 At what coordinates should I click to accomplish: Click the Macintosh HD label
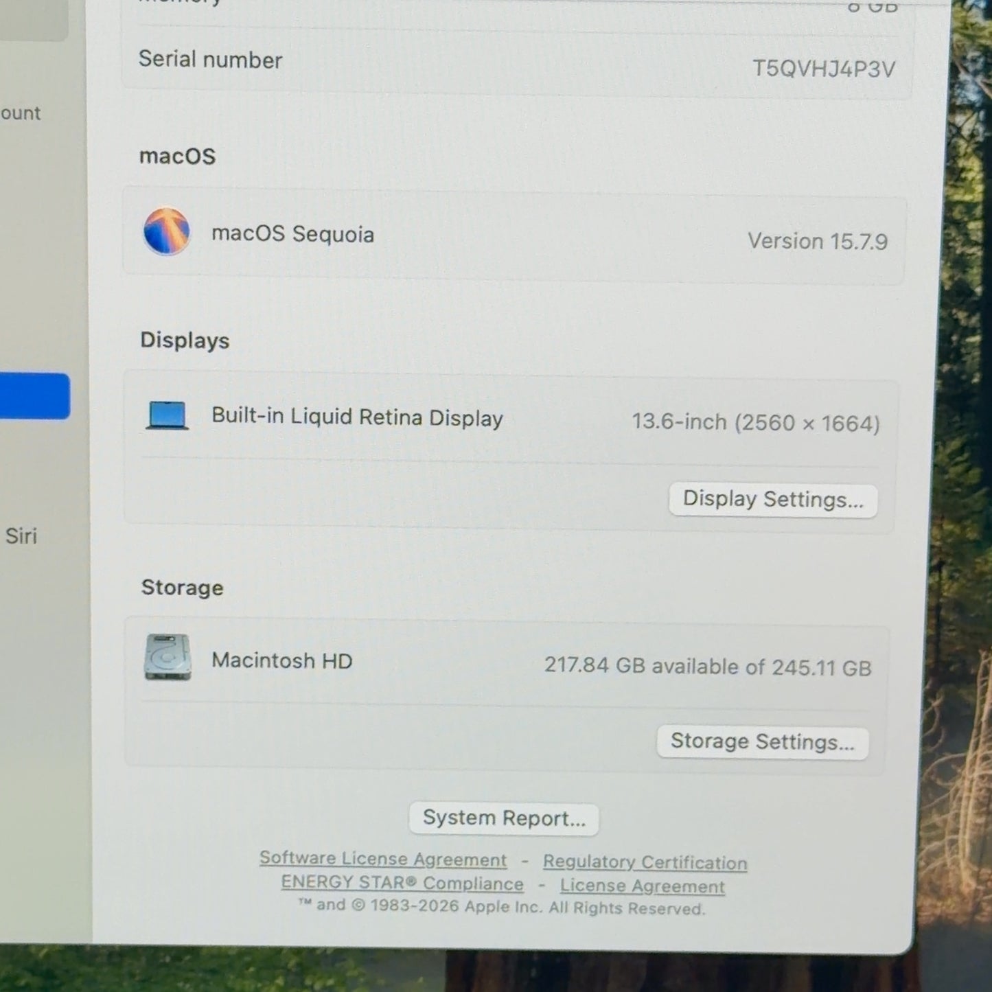click(x=281, y=660)
